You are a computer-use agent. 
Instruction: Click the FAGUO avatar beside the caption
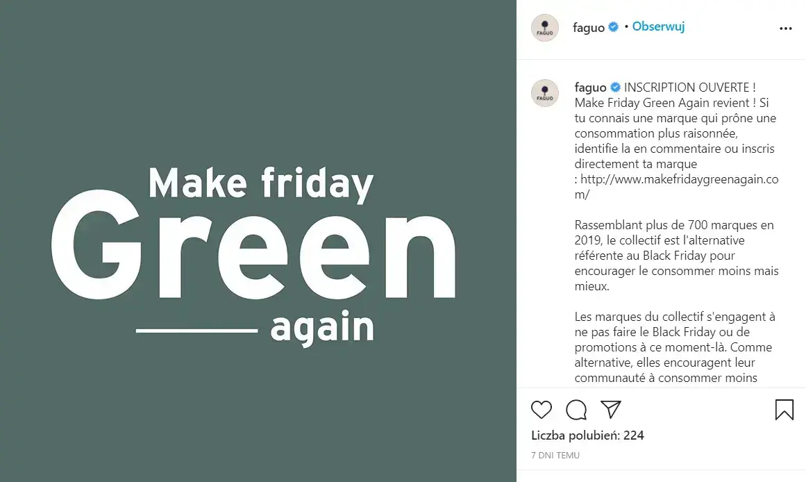tap(544, 92)
